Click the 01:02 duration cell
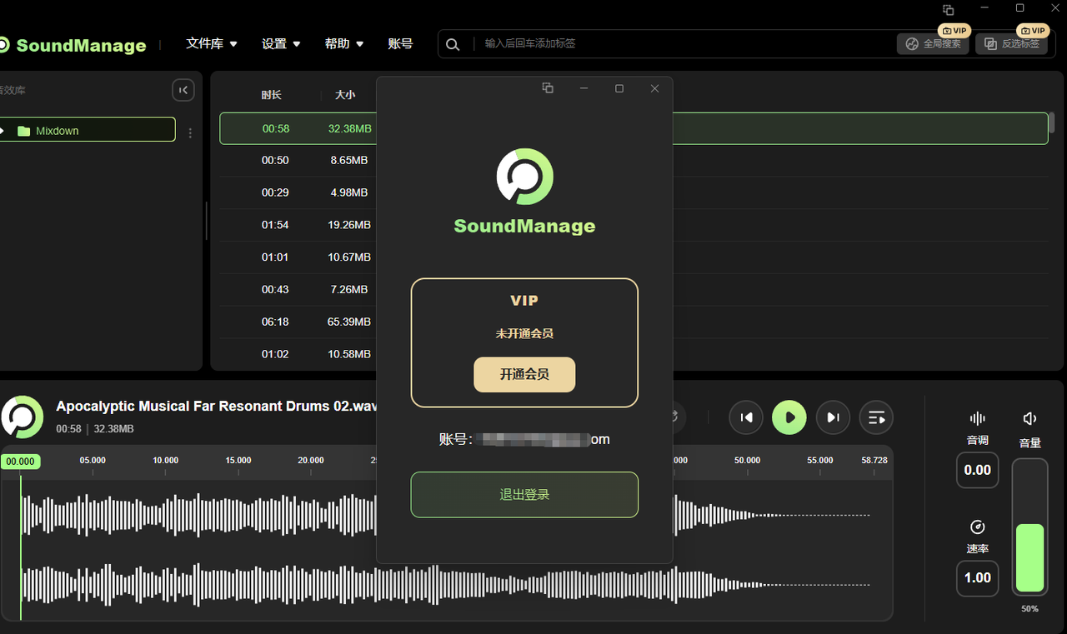Viewport: 1067px width, 634px height. point(275,354)
